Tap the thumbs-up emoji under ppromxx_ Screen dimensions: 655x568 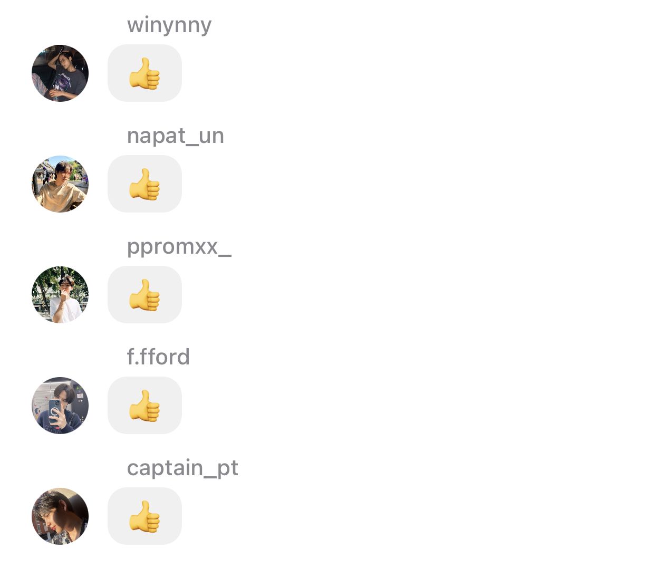(x=145, y=295)
